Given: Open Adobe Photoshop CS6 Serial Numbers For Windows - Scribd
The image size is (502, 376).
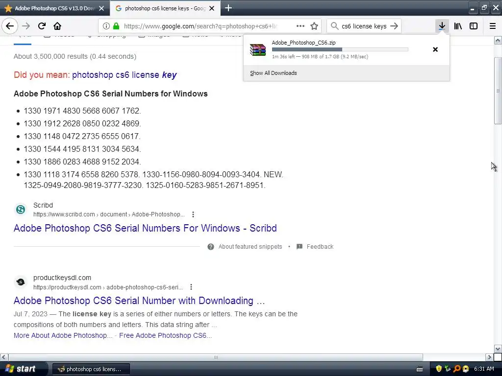Looking at the screenshot, I should coord(145,228).
